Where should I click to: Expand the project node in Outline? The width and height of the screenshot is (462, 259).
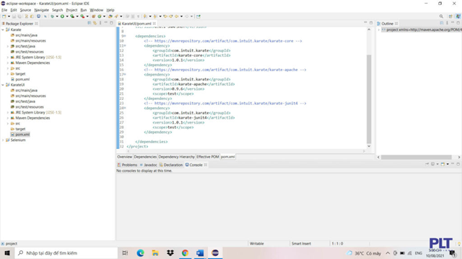tap(379, 29)
